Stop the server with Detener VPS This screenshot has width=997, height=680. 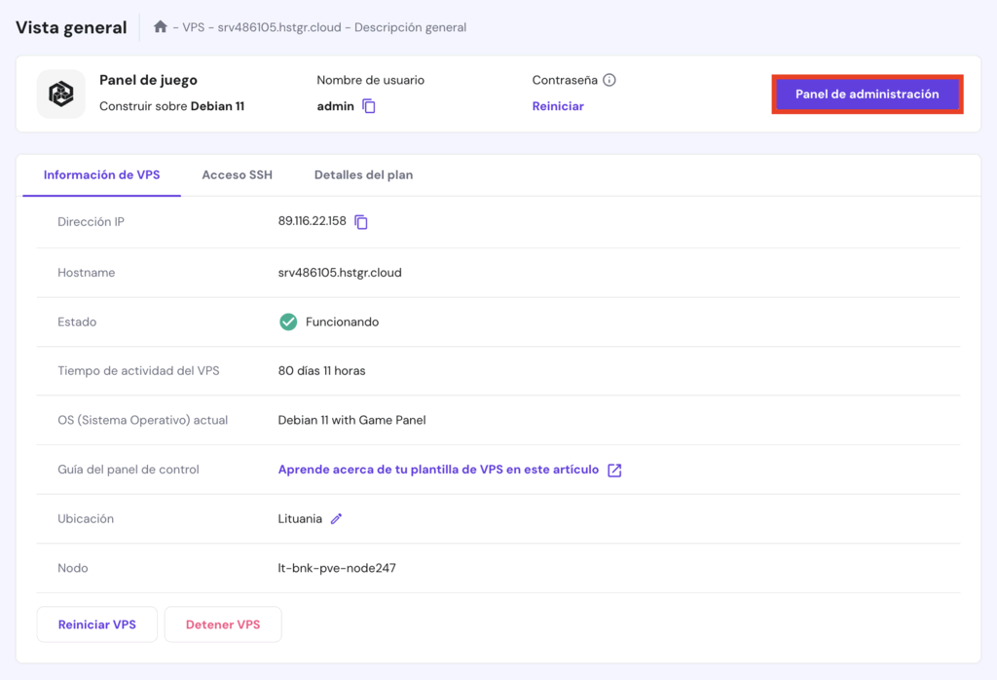click(x=223, y=624)
